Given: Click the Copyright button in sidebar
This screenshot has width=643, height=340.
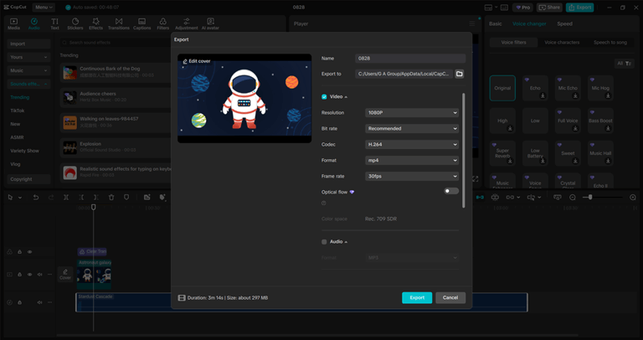Looking at the screenshot, I should point(28,179).
